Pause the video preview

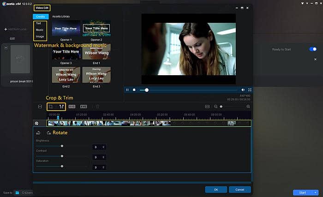(127, 90)
